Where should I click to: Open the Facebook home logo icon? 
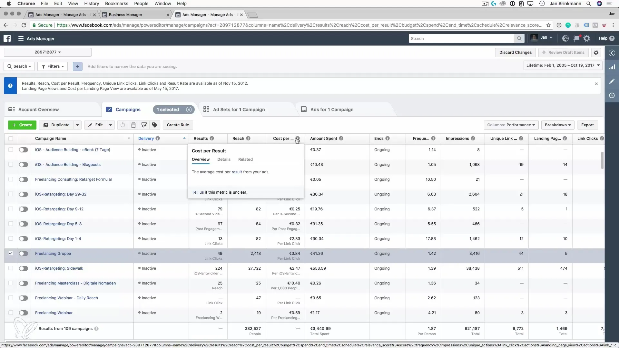[7, 38]
